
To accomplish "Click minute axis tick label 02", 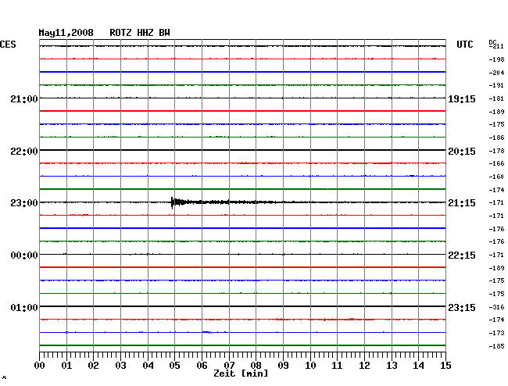I will point(93,366).
